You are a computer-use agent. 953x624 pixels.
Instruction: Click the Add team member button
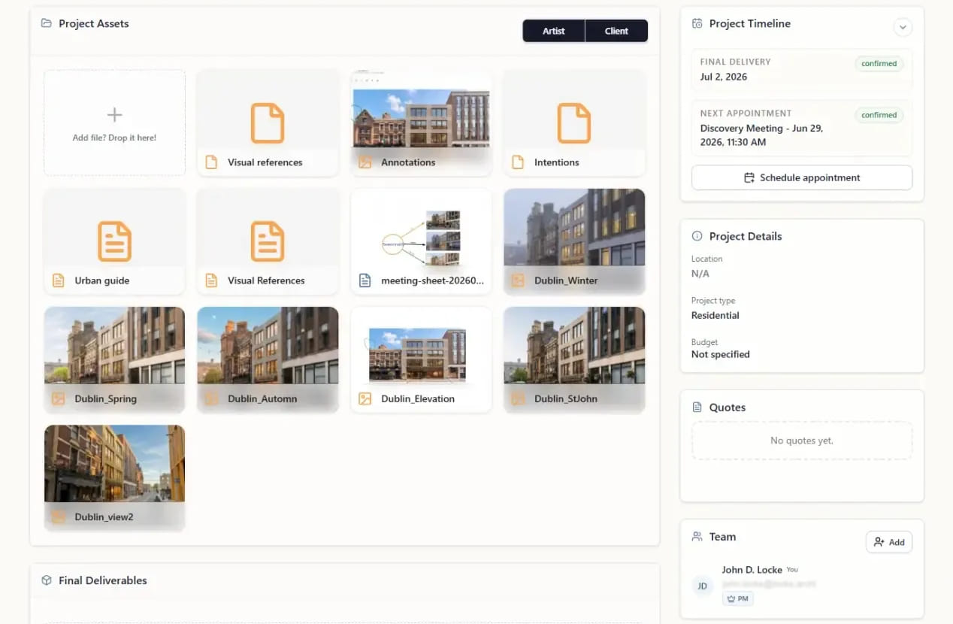pyautogui.click(x=889, y=542)
